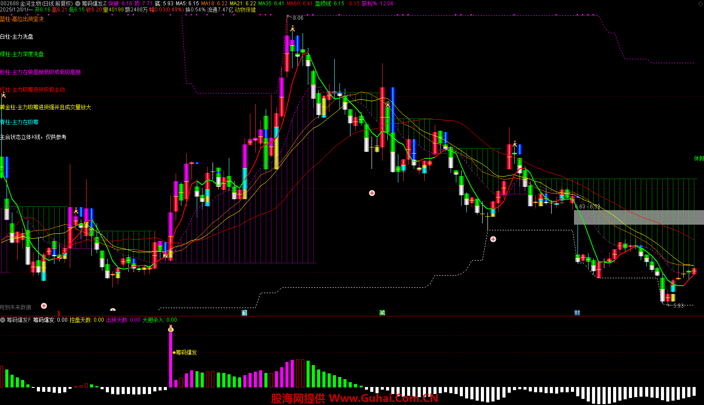
Task: Click the ★筹码爆发 signal label
Action: pyautogui.click(x=184, y=352)
